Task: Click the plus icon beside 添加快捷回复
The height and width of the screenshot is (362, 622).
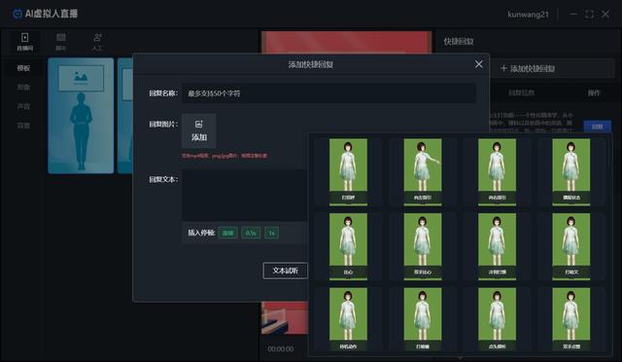Action: pyautogui.click(x=503, y=68)
